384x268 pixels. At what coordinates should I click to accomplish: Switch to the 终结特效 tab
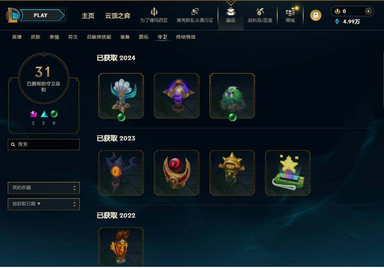[x=186, y=37]
